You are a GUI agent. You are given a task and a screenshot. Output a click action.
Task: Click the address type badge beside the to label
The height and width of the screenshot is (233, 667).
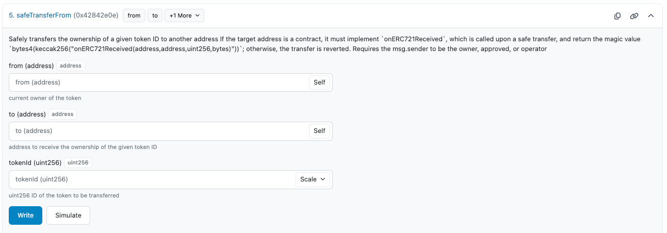62,114
